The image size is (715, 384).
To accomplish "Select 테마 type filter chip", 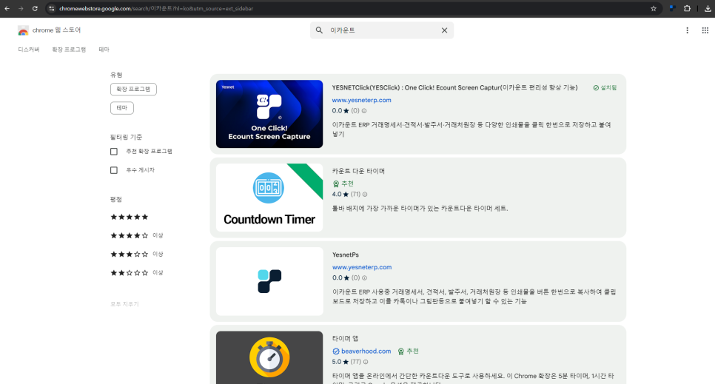I will pyautogui.click(x=121, y=108).
